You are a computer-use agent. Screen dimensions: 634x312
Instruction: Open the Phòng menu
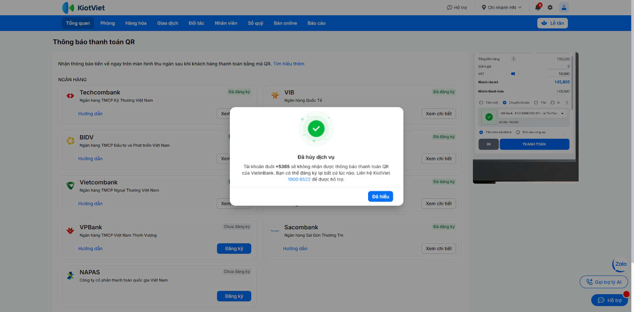pyautogui.click(x=107, y=23)
